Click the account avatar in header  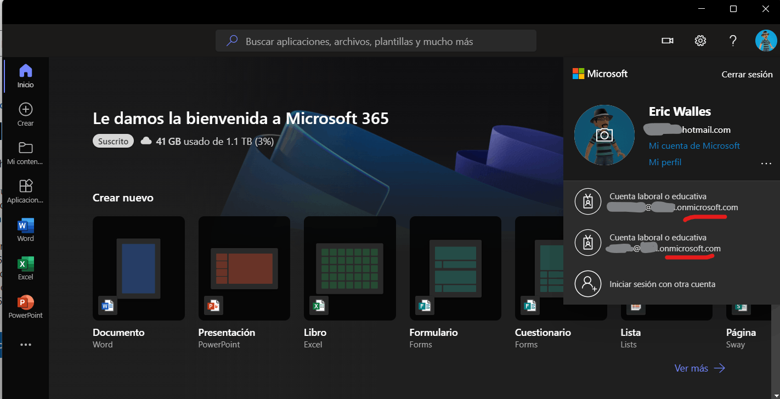[766, 41]
